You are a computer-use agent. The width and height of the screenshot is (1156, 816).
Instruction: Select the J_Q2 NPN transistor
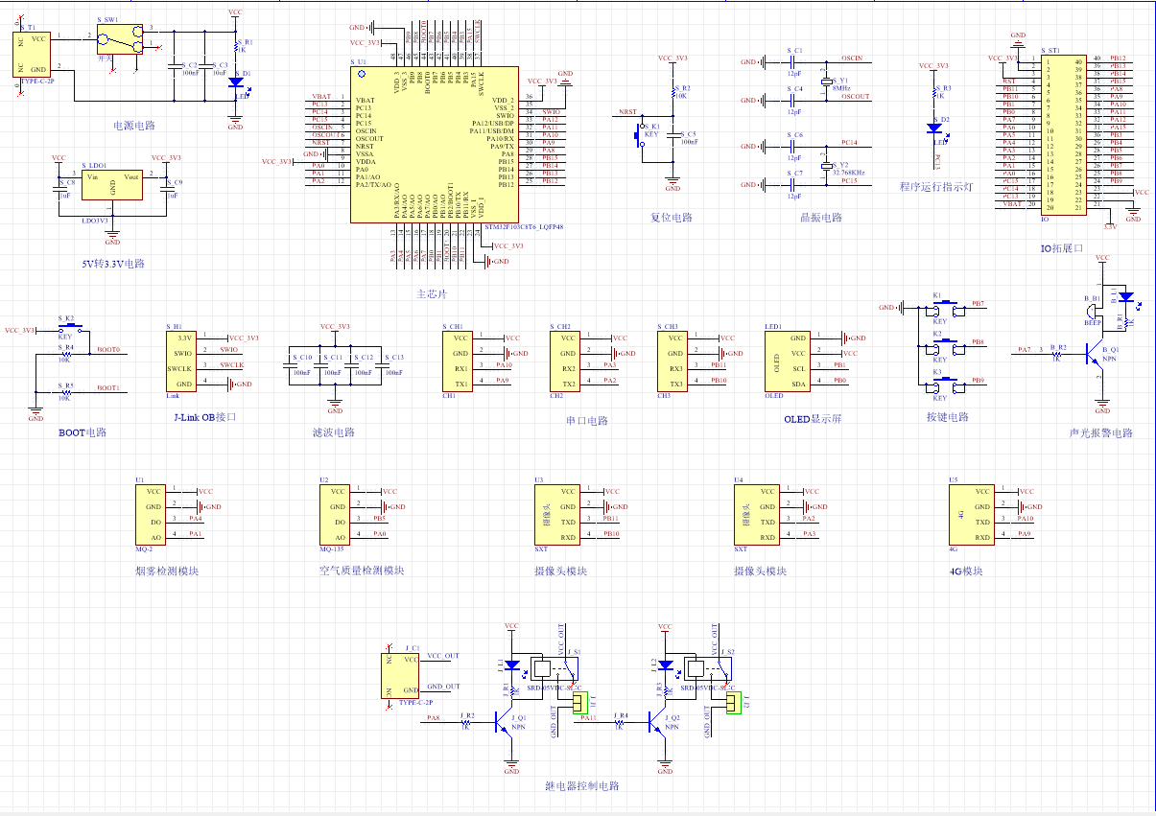657,724
